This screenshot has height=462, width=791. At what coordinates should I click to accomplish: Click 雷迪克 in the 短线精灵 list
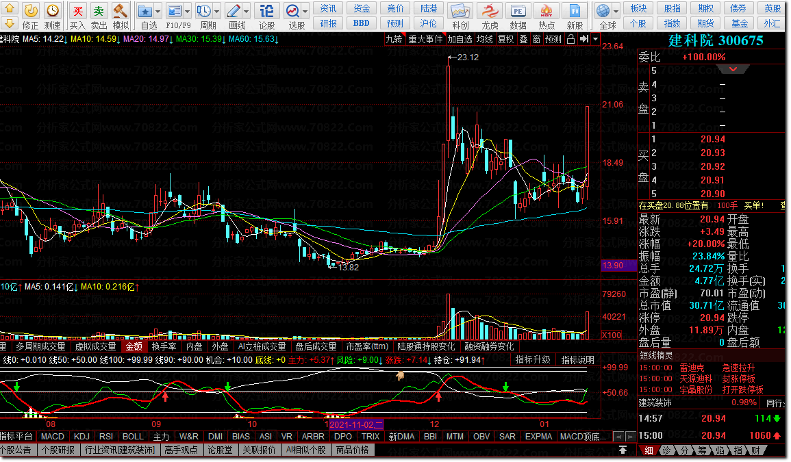[692, 368]
